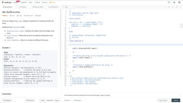
Task: Click the Add to List label
Action: click(x=29, y=16)
